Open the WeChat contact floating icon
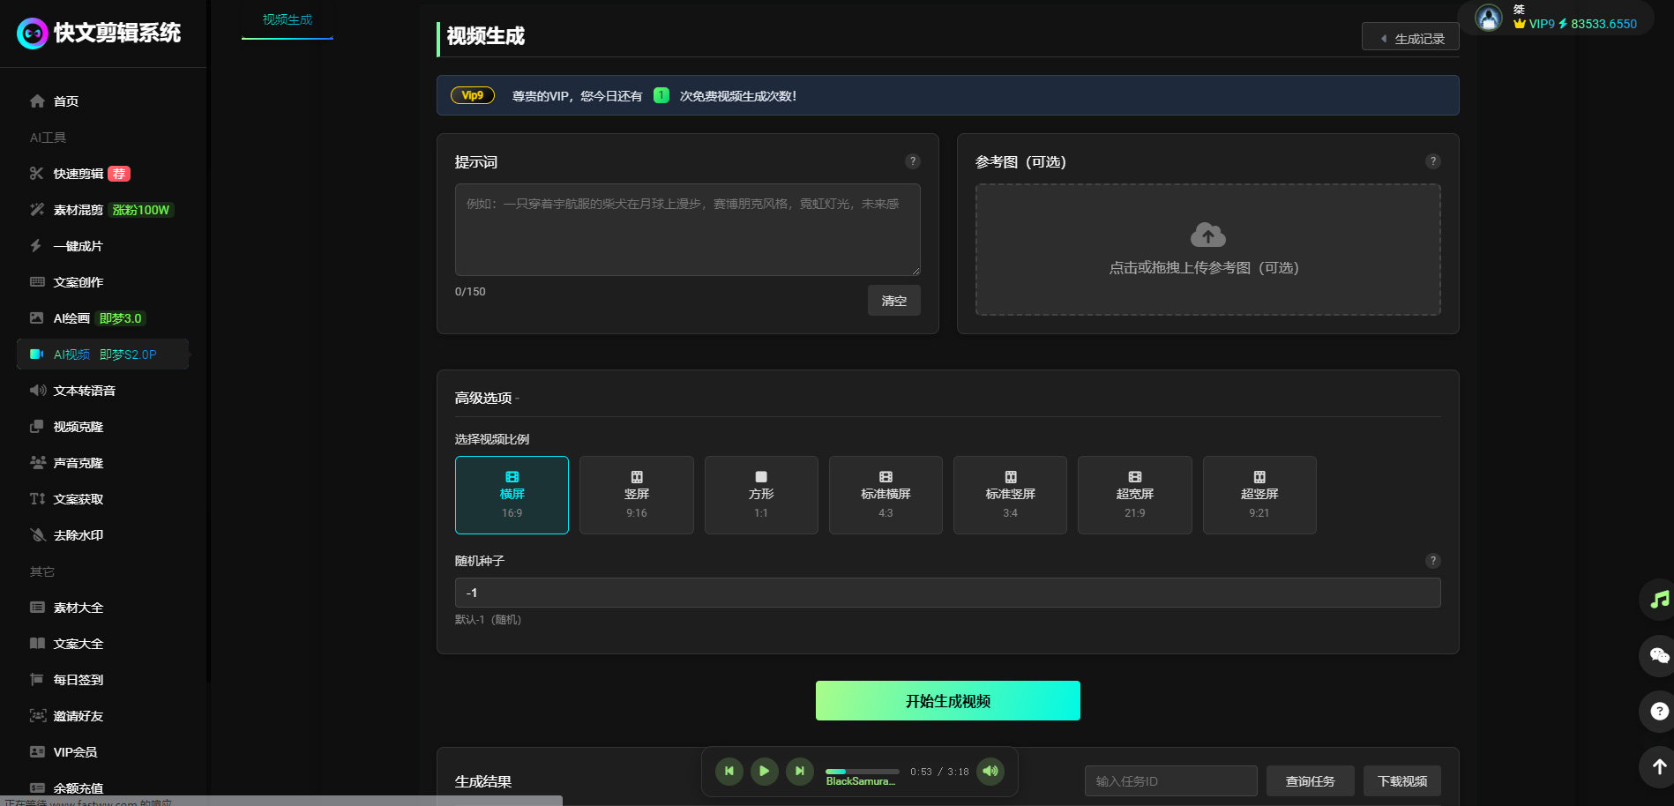Image resolution: width=1674 pixels, height=806 pixels. point(1659,655)
